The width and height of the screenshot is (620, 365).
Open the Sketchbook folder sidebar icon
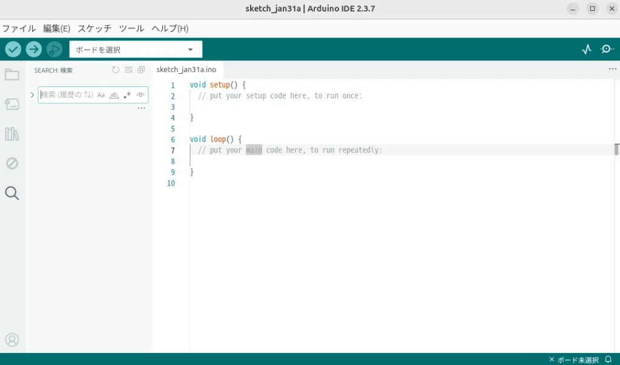point(12,75)
